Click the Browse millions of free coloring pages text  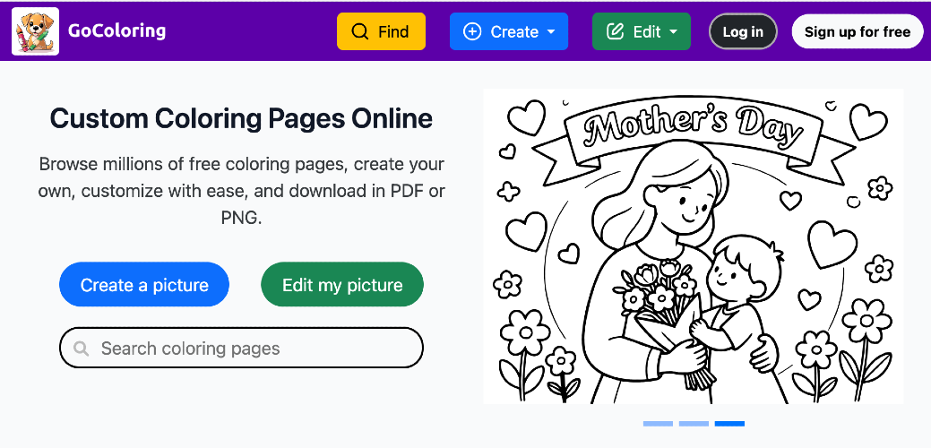click(241, 191)
